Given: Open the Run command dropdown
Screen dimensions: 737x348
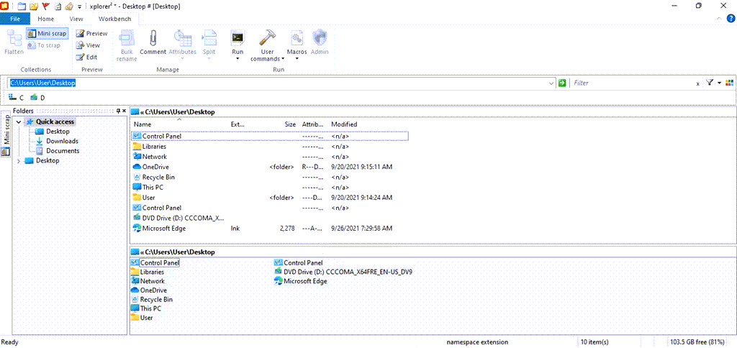Looking at the screenshot, I should (238, 59).
